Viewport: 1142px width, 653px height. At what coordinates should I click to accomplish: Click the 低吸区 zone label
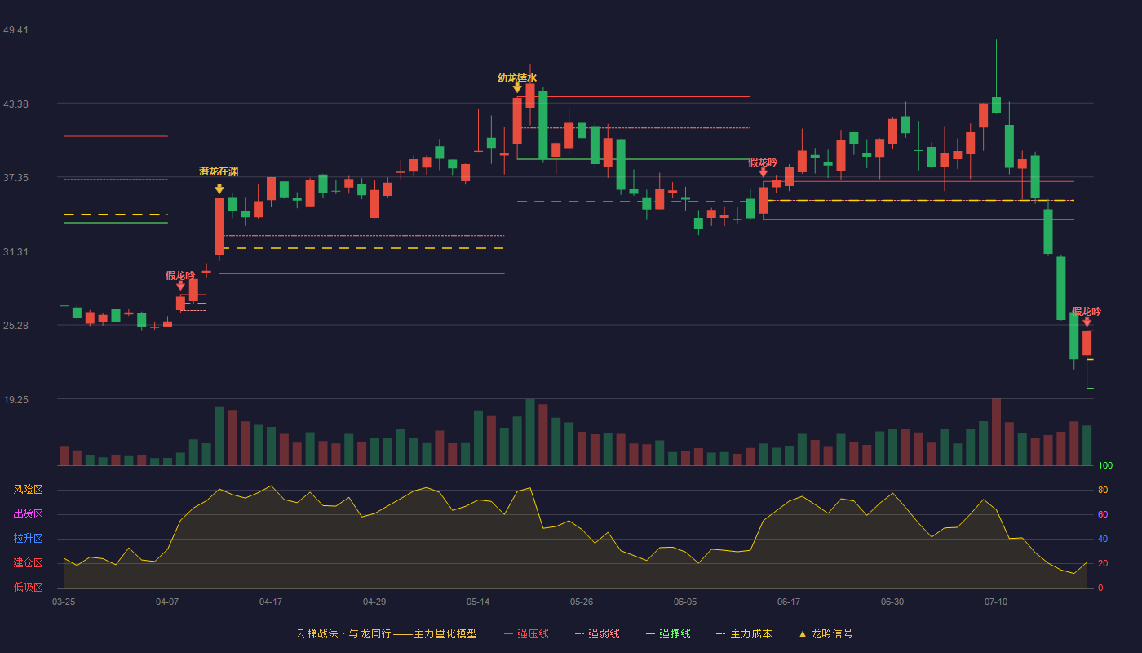point(28,587)
